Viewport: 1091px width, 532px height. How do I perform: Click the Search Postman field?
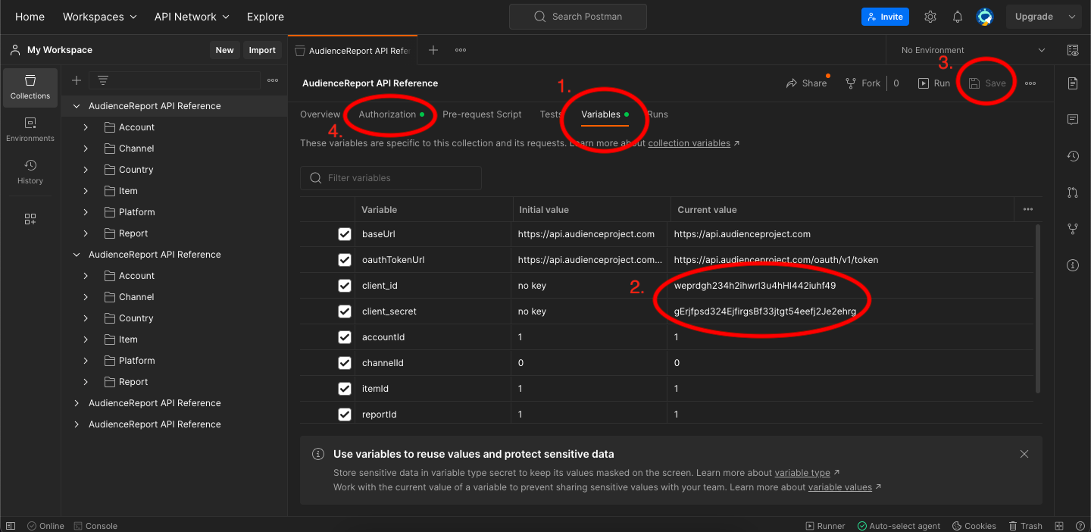(x=578, y=17)
